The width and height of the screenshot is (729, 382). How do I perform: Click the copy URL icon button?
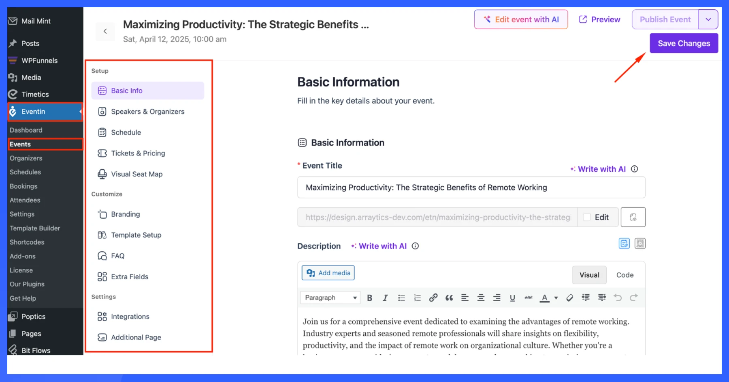pyautogui.click(x=633, y=217)
